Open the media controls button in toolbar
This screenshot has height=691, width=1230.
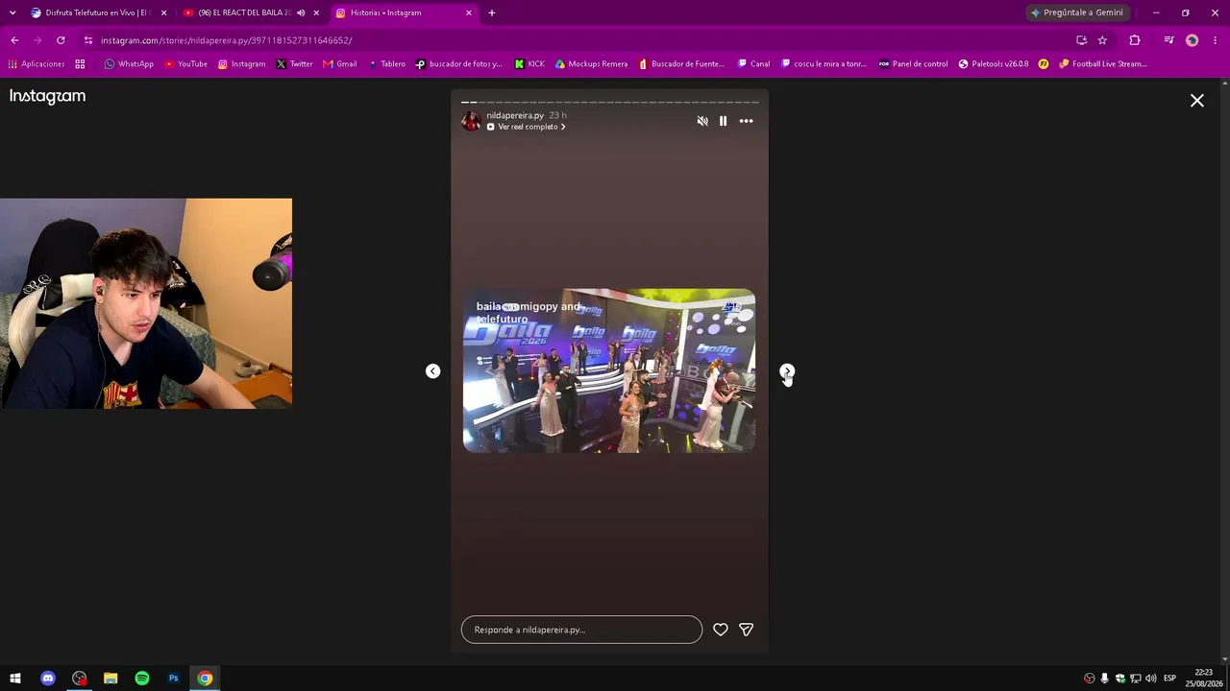(1168, 40)
